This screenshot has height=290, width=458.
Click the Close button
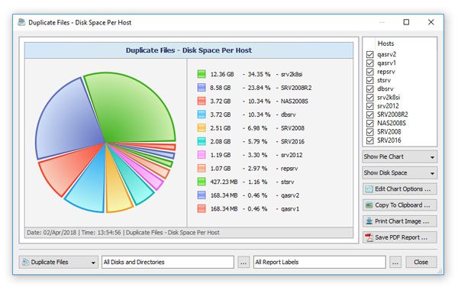421,262
